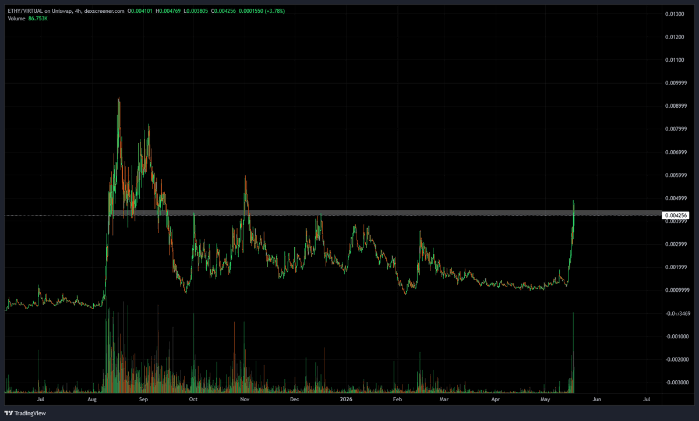
Task: Click the 0.01200 price axis label
Action: pos(675,37)
